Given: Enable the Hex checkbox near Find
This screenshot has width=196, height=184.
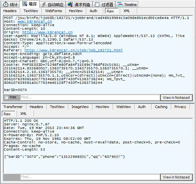Looking at the screenshot, I should tap(6, 97).
